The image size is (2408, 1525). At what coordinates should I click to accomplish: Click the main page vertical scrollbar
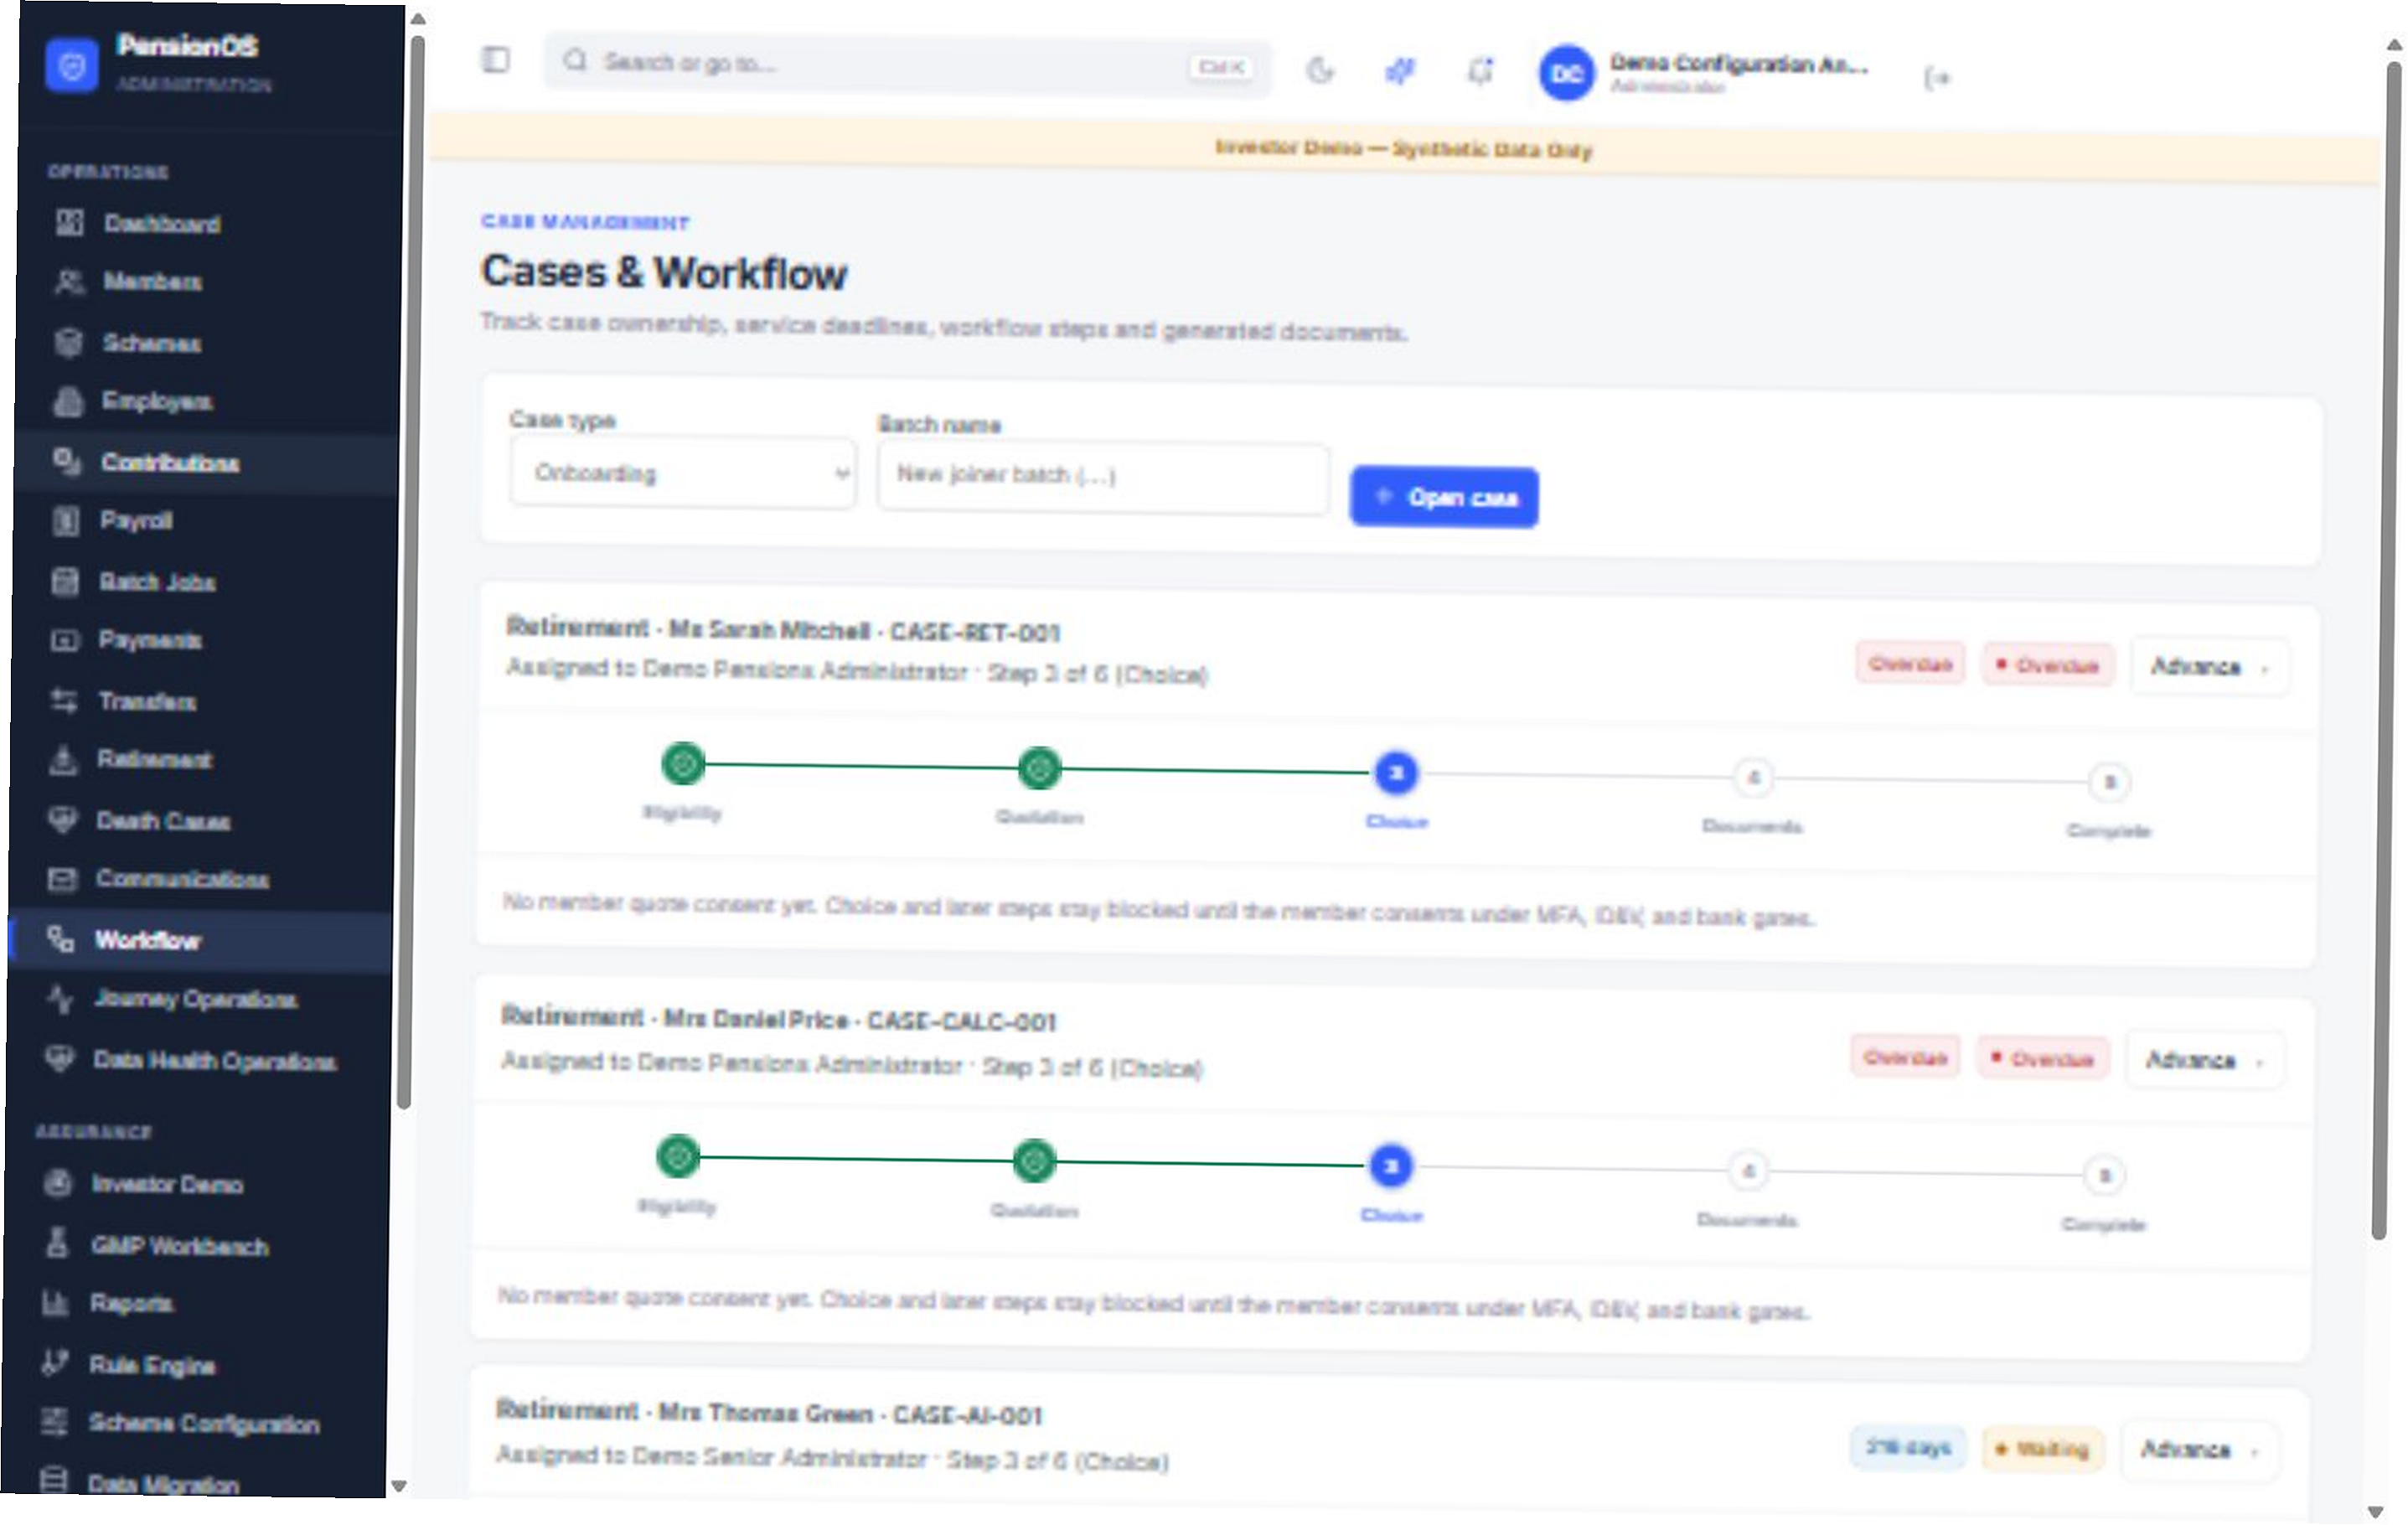click(2386, 650)
